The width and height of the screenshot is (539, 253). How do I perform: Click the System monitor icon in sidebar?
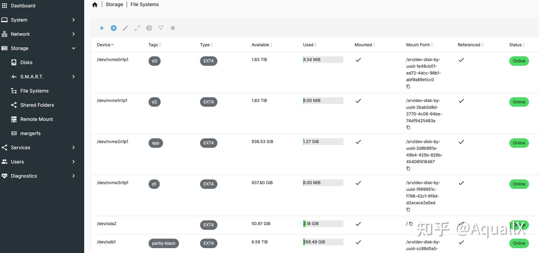[4, 20]
